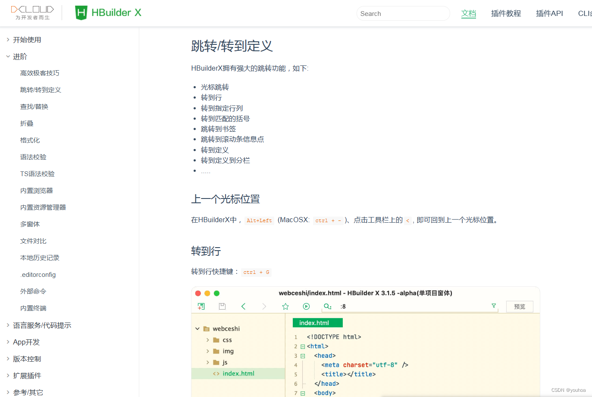
Task: Toggle fold marker on line 2 html
Action: (x=303, y=347)
